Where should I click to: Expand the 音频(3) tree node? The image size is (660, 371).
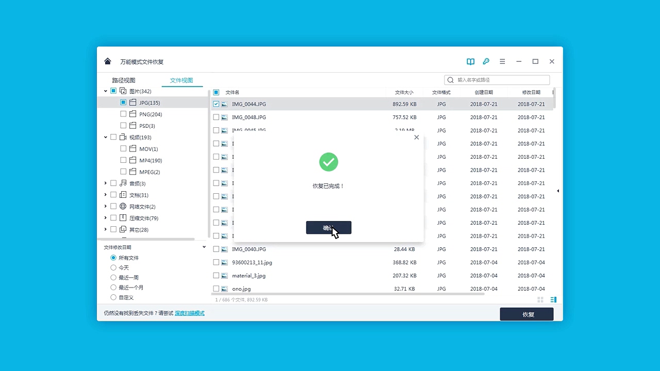106,183
